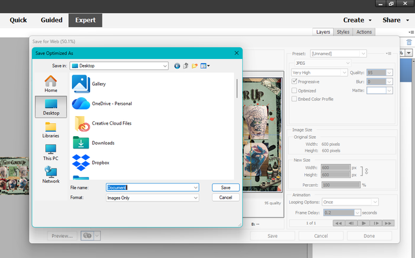415x258 pixels.
Task: Click Cancel in Save Optimized As dialog
Action: (226, 198)
